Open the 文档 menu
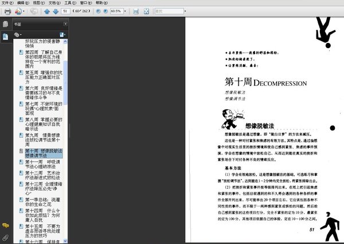Screen dimensions: 344x244 pos(54,3)
